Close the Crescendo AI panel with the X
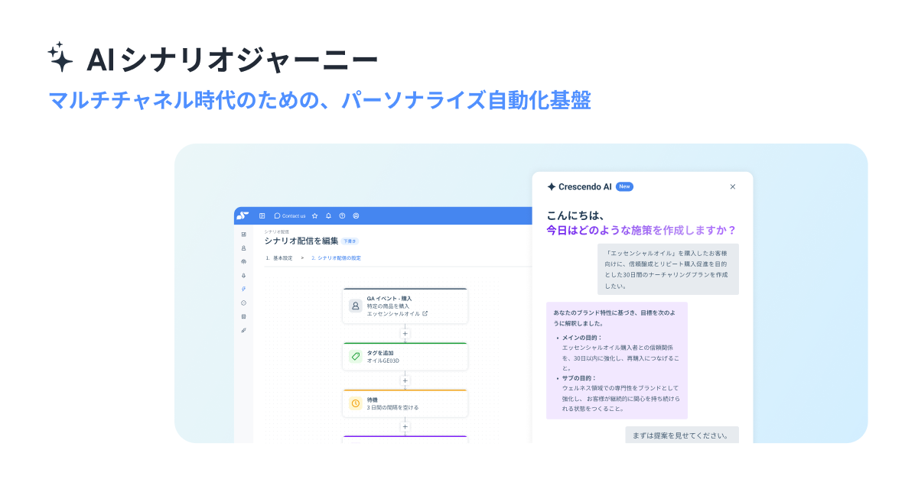This screenshot has height=479, width=918. pyautogui.click(x=732, y=186)
